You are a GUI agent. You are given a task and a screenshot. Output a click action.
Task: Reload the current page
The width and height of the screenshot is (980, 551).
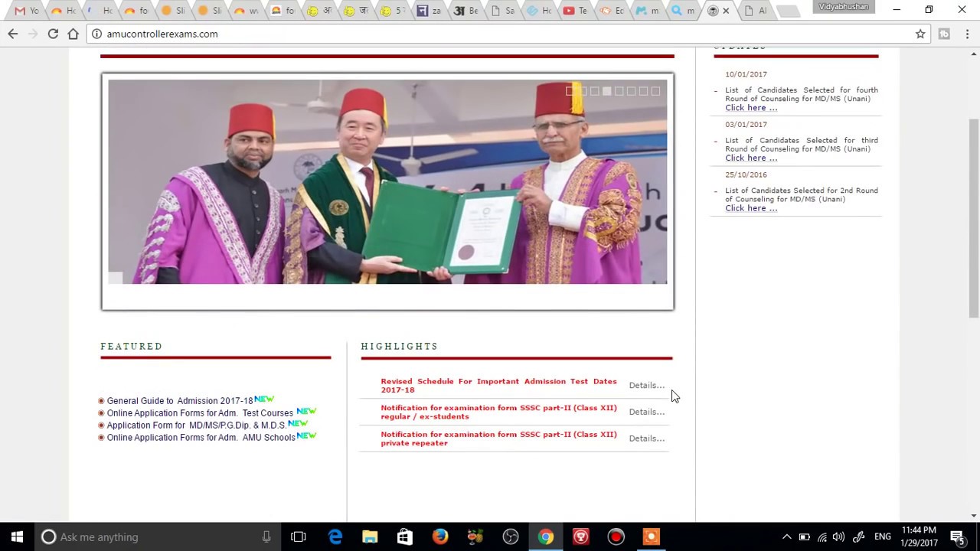(x=53, y=34)
